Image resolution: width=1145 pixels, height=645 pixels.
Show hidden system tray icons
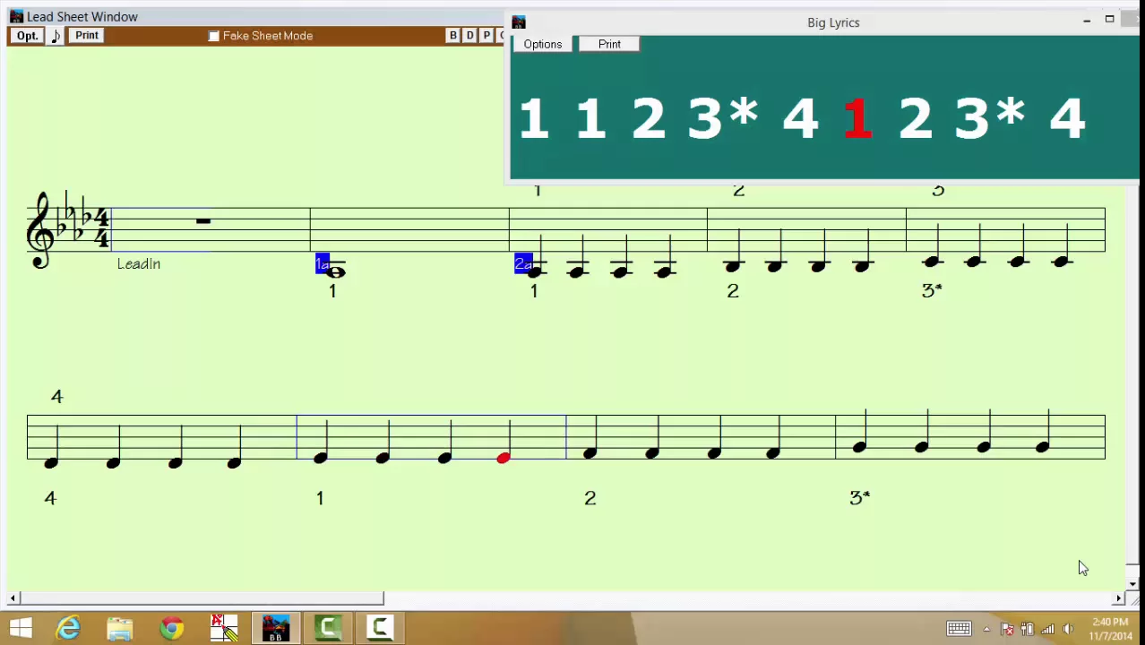point(986,629)
